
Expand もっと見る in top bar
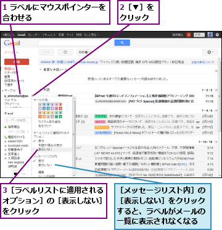[x=91, y=35]
